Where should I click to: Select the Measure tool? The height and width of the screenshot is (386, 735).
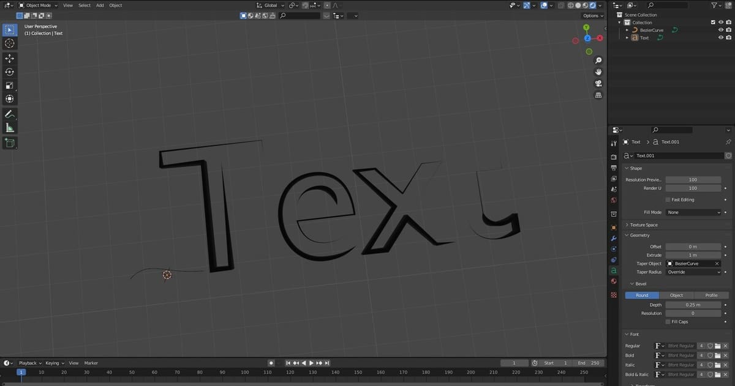[10, 128]
